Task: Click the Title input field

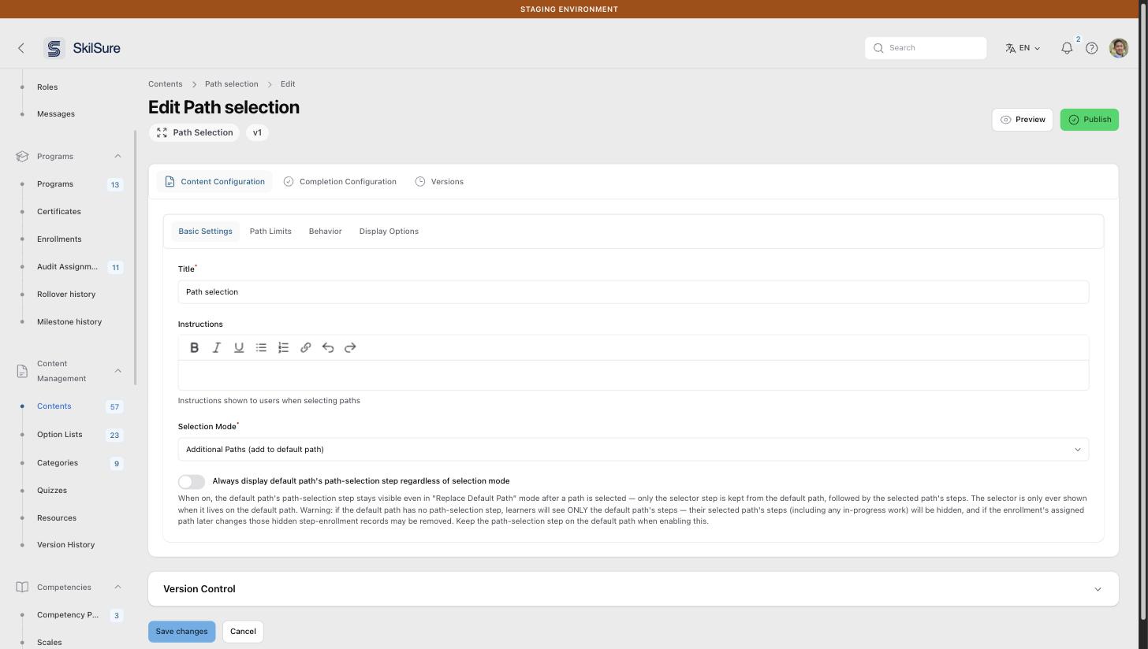Action: point(633,292)
